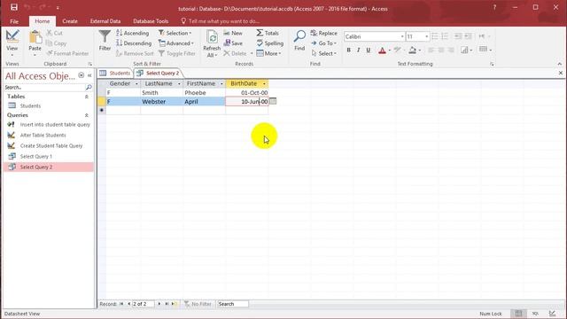Create a New record
The image size is (567, 319).
click(x=233, y=33)
